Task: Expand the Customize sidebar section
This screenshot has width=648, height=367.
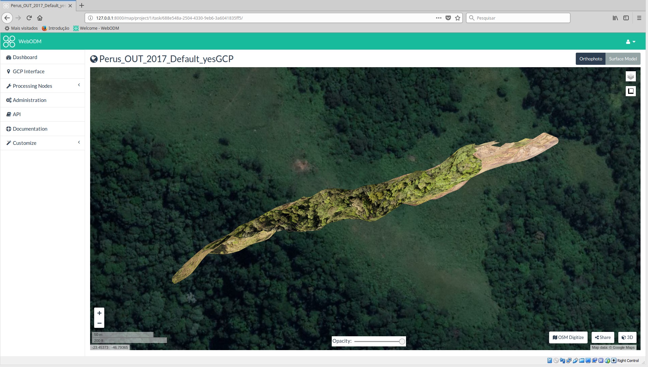Action: click(x=79, y=142)
